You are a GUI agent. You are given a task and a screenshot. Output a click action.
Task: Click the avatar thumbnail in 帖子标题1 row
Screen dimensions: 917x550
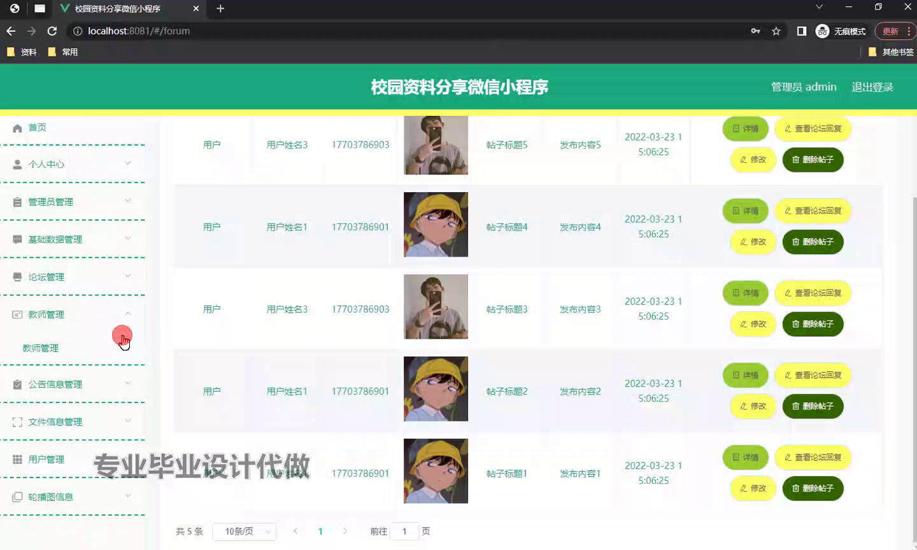(436, 471)
